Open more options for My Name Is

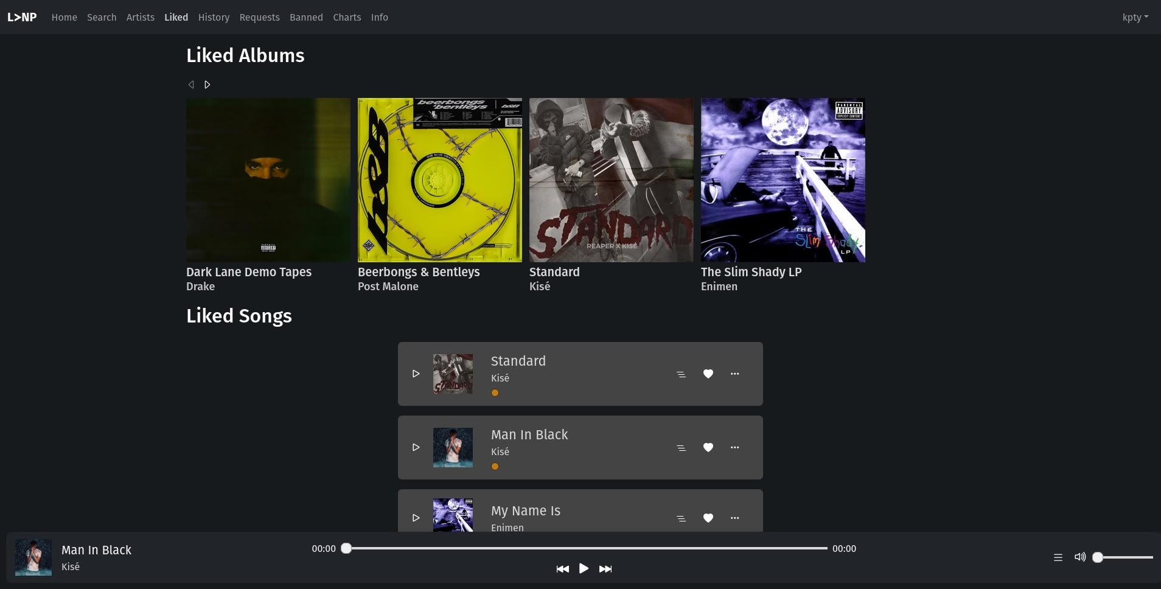pos(735,518)
